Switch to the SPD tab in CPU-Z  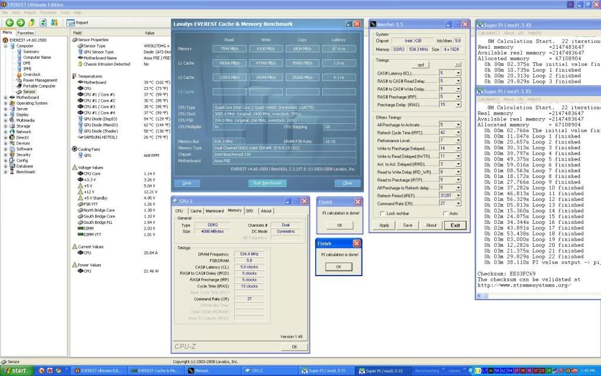point(249,211)
